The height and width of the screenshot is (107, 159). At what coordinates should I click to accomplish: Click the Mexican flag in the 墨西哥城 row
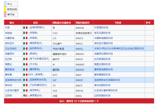click(x=25, y=69)
